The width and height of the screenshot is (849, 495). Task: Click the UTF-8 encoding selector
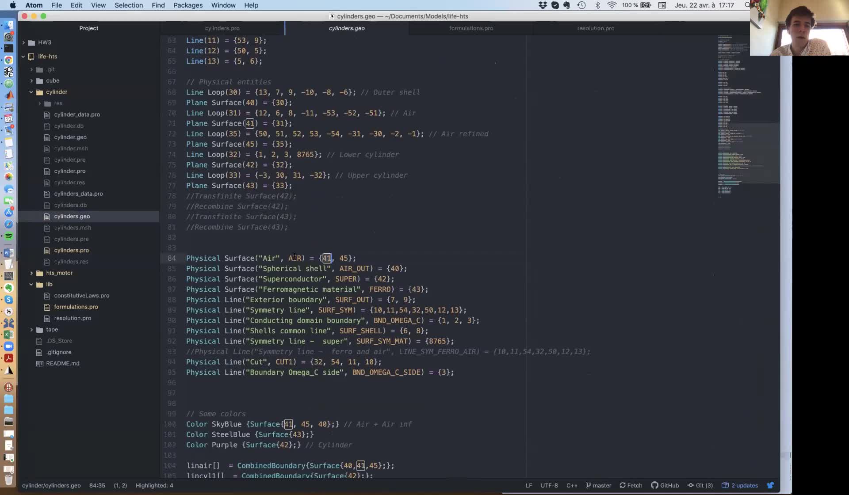point(549,485)
